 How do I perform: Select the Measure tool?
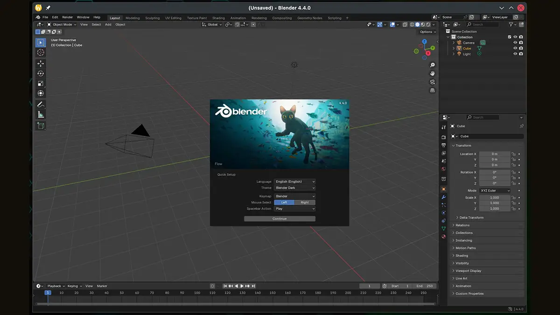click(x=41, y=115)
